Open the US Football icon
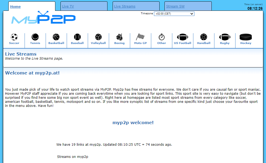 pos(183,37)
